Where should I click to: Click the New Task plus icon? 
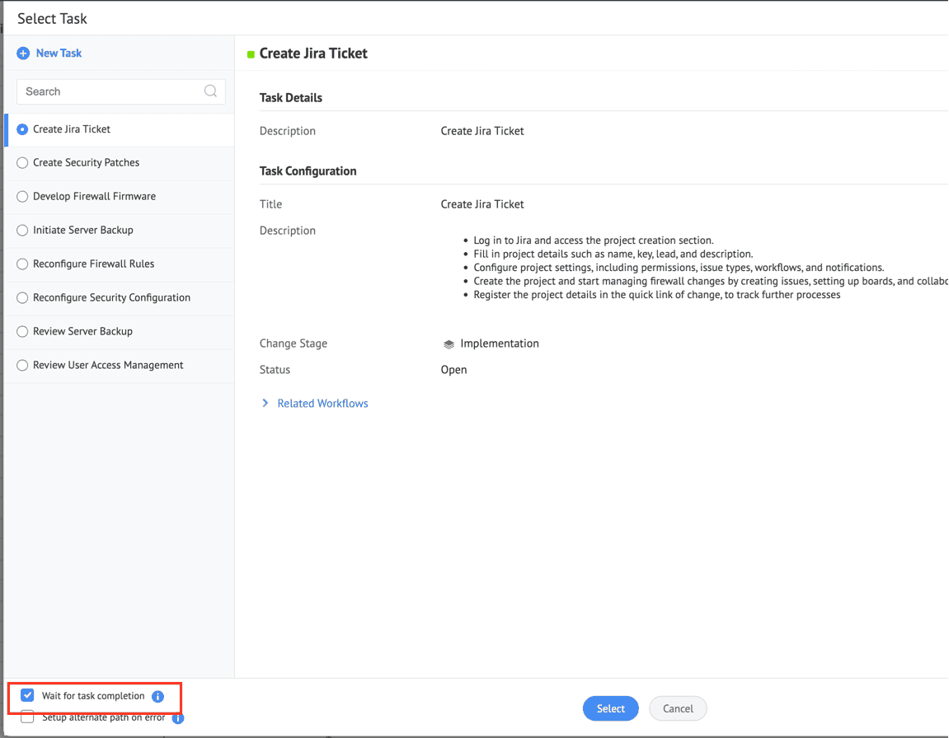coord(23,54)
